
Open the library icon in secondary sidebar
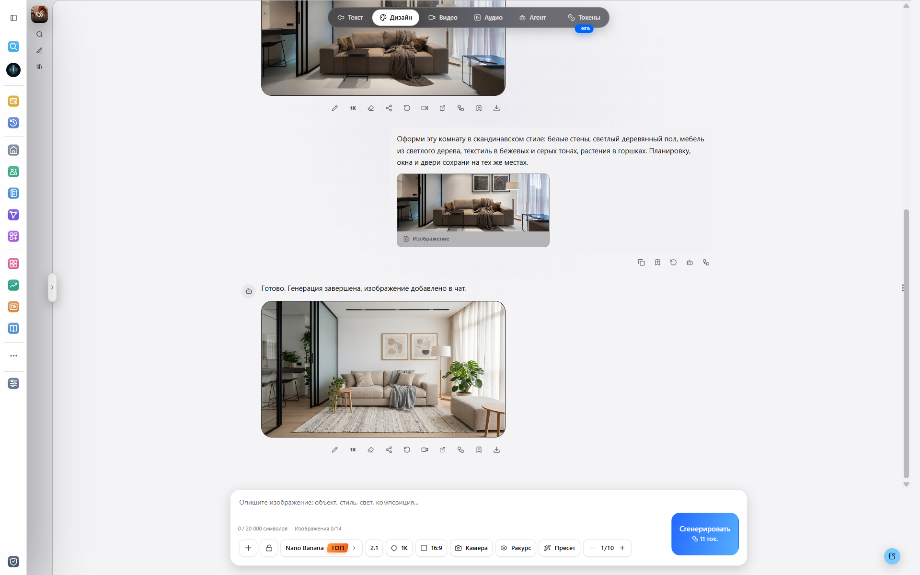coord(39,67)
